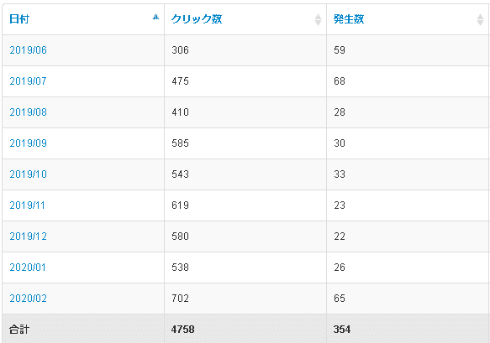The image size is (490, 343).
Task: Click the sort arrow icon in 日付 header
Action: pyautogui.click(x=155, y=17)
